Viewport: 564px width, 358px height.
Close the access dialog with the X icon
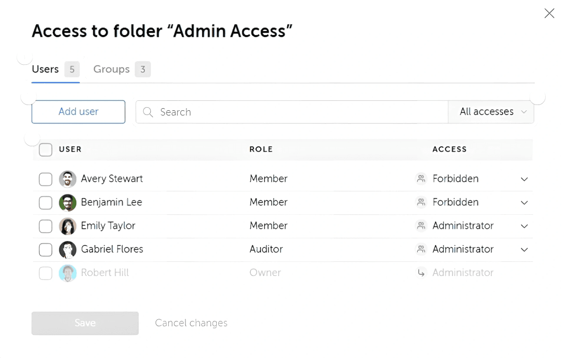pos(549,13)
